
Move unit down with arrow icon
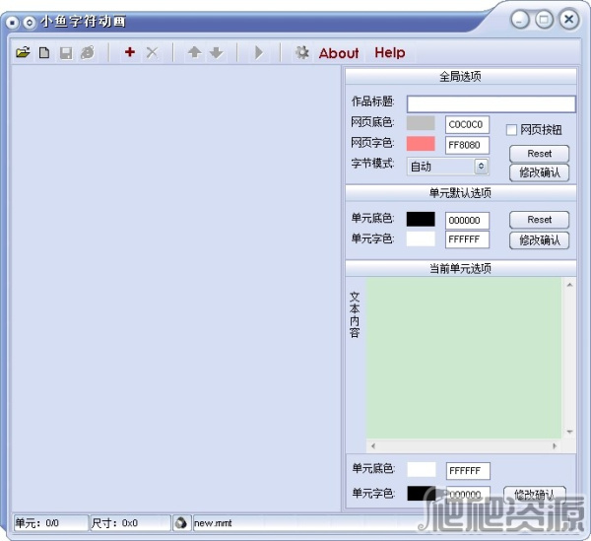[217, 52]
